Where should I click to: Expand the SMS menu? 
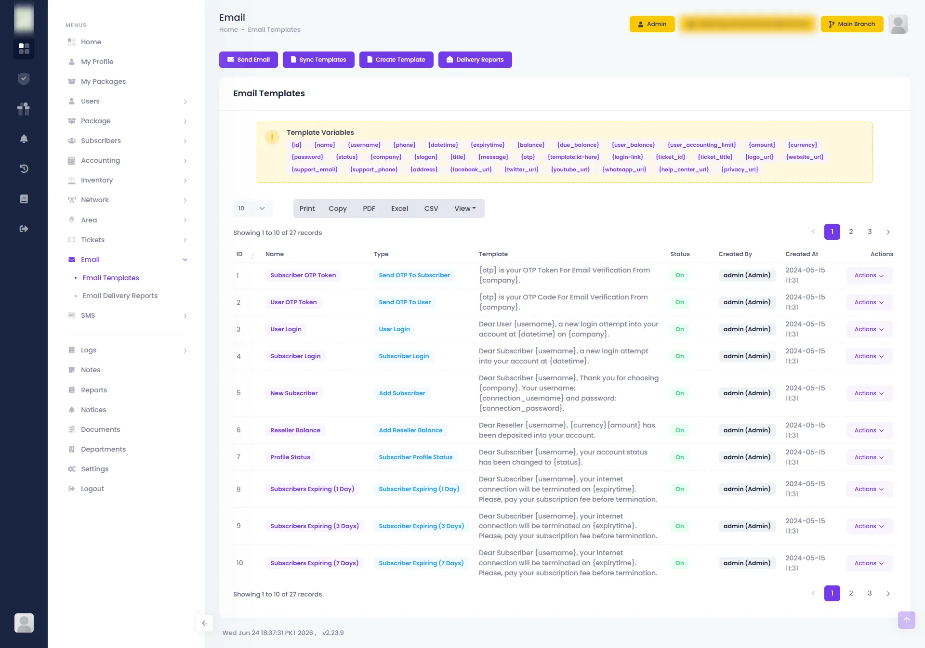point(126,315)
